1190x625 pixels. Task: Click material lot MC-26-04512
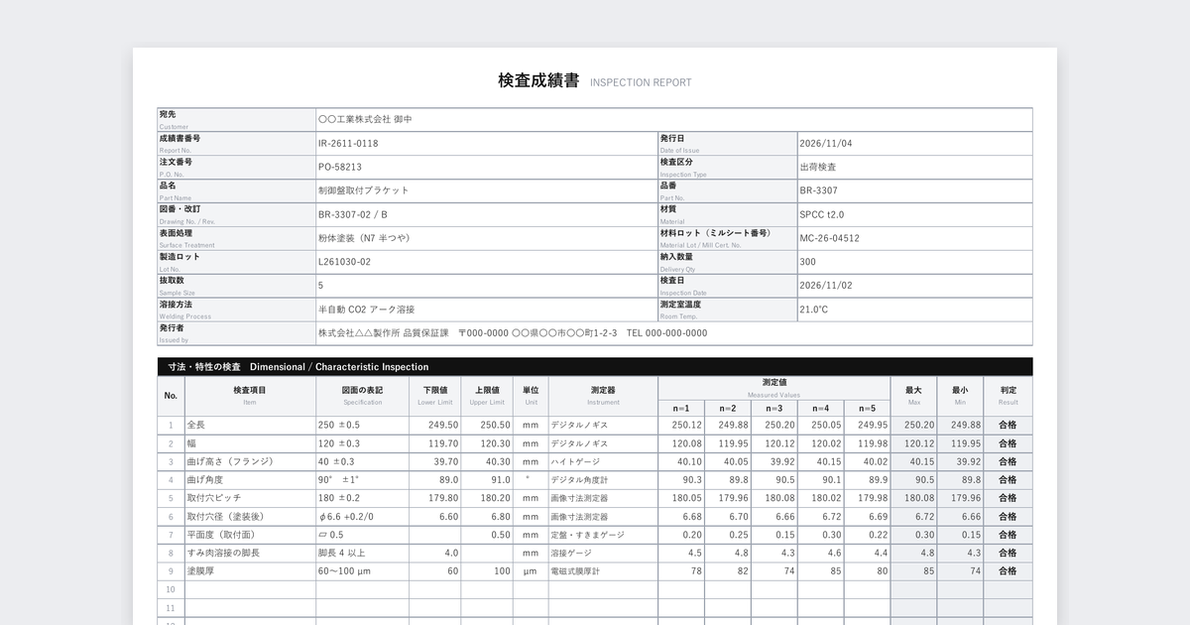[x=830, y=238]
